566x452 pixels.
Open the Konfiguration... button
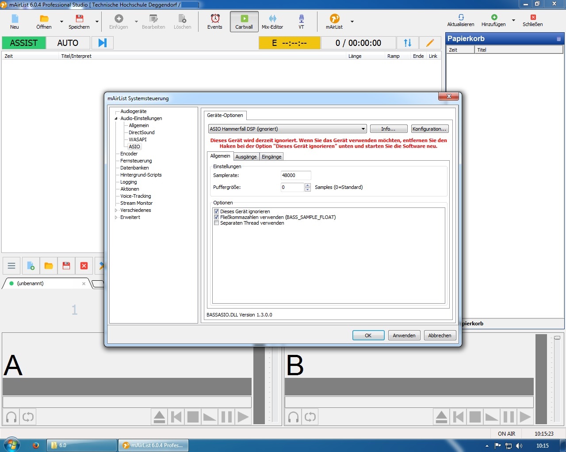429,129
